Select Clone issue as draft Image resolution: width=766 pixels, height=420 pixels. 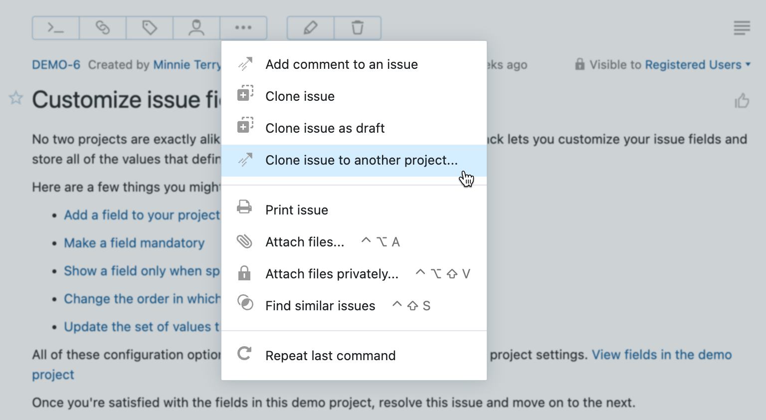325,128
